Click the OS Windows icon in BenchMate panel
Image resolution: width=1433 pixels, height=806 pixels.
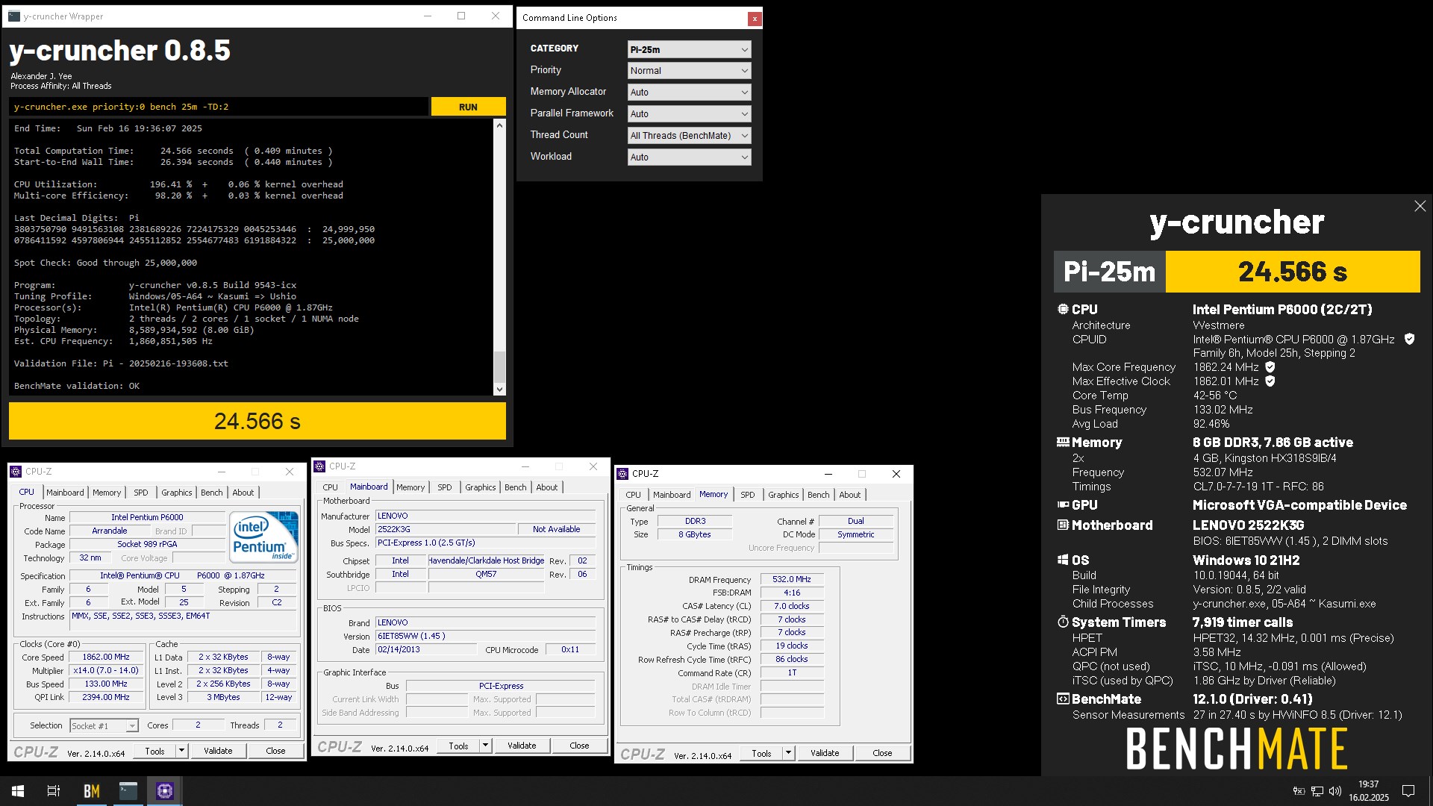pos(1063,560)
